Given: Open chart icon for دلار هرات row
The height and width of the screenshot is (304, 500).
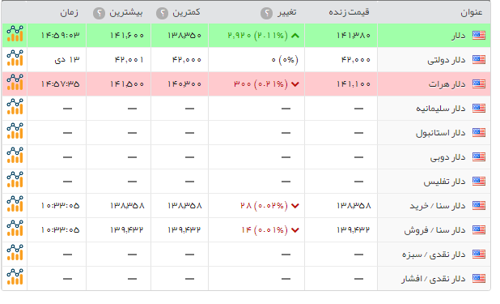Looking at the screenshot, I should pos(15,83).
